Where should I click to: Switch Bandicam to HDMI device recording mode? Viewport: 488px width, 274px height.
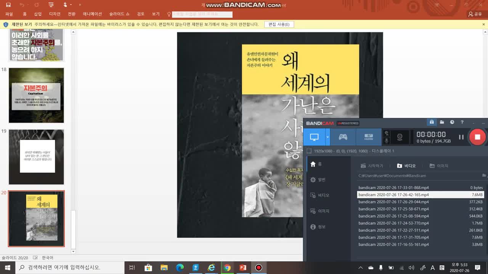coord(369,137)
